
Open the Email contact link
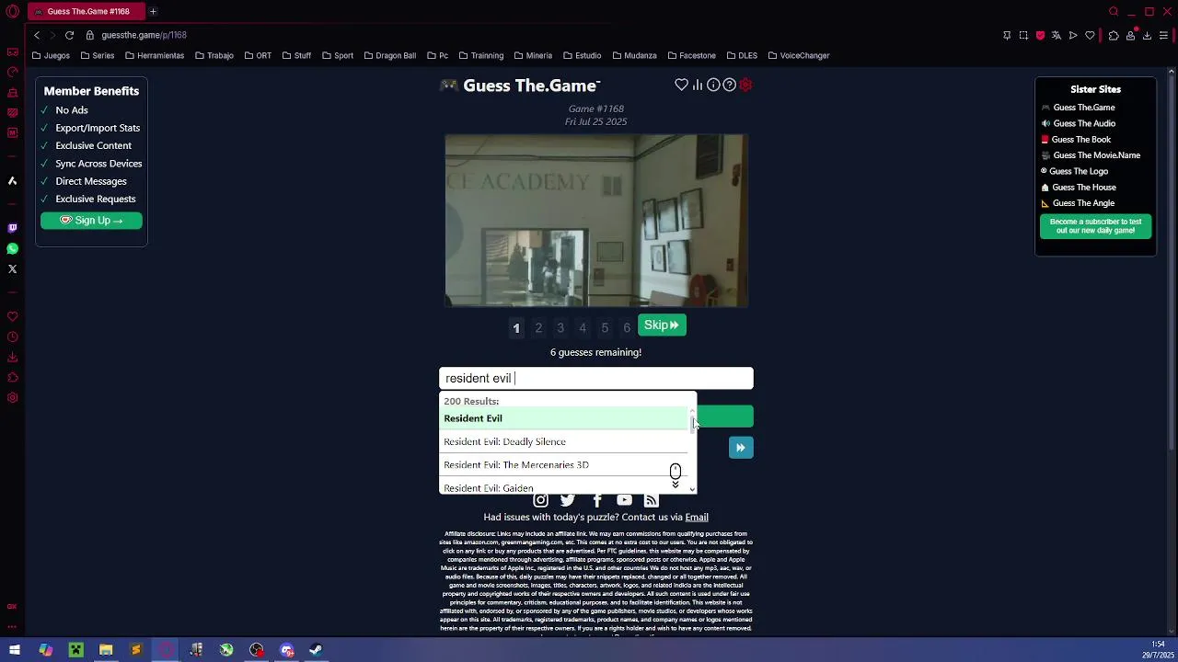tap(697, 517)
